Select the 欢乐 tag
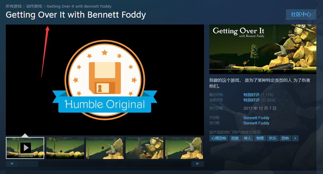The height and width of the screenshot is (174, 323). pyautogui.click(x=273, y=138)
